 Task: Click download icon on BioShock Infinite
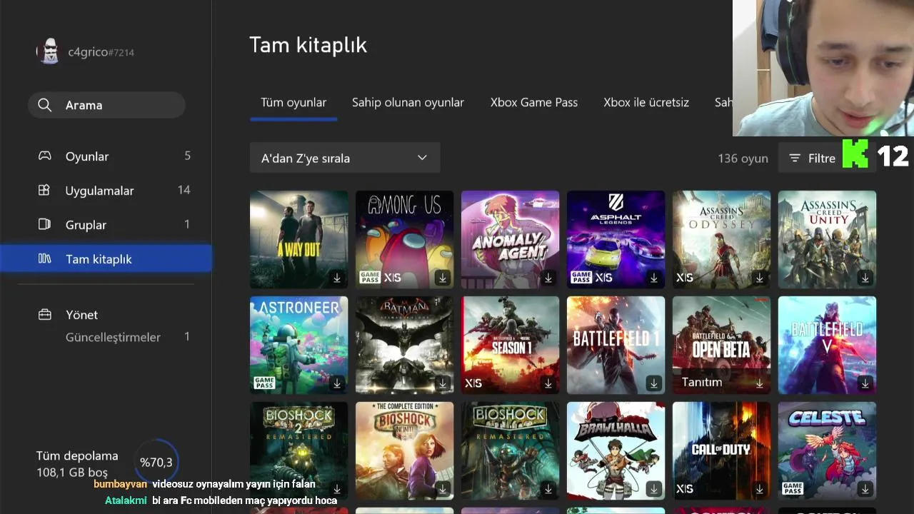[x=443, y=489]
